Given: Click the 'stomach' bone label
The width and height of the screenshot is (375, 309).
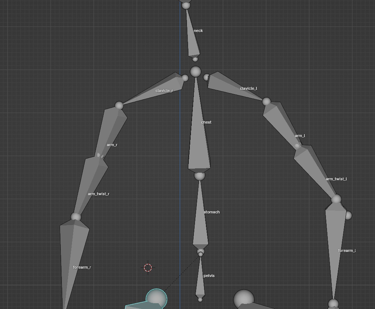Looking at the screenshot, I should click(x=212, y=212).
